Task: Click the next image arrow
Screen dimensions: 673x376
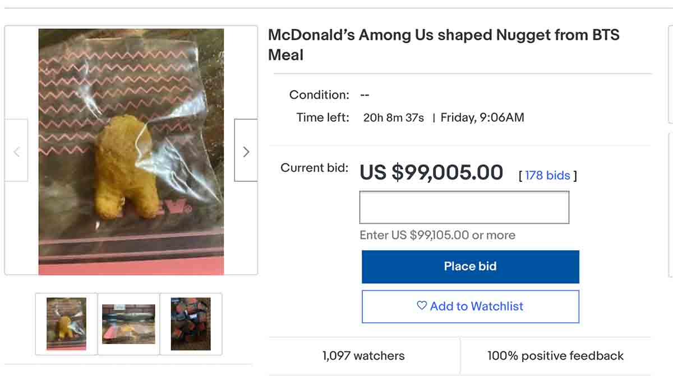Action: point(246,151)
